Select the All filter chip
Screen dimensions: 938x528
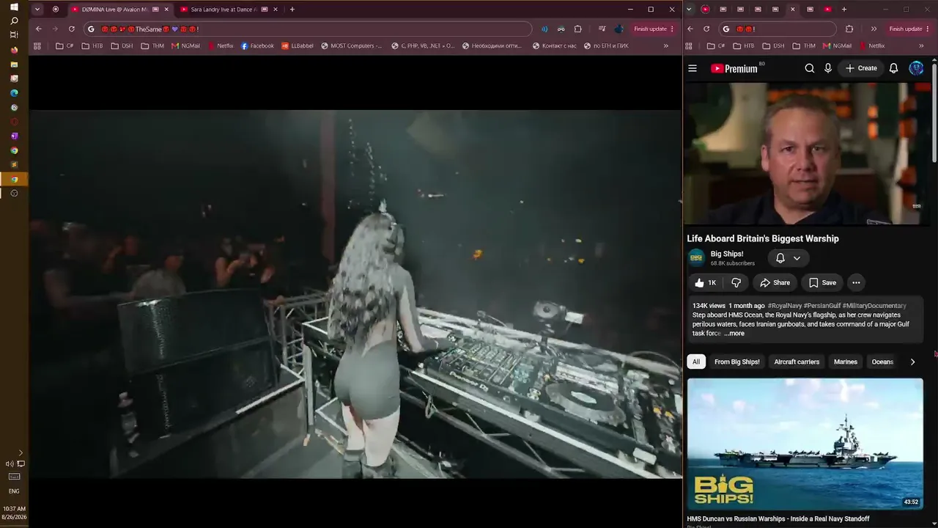pyautogui.click(x=696, y=362)
